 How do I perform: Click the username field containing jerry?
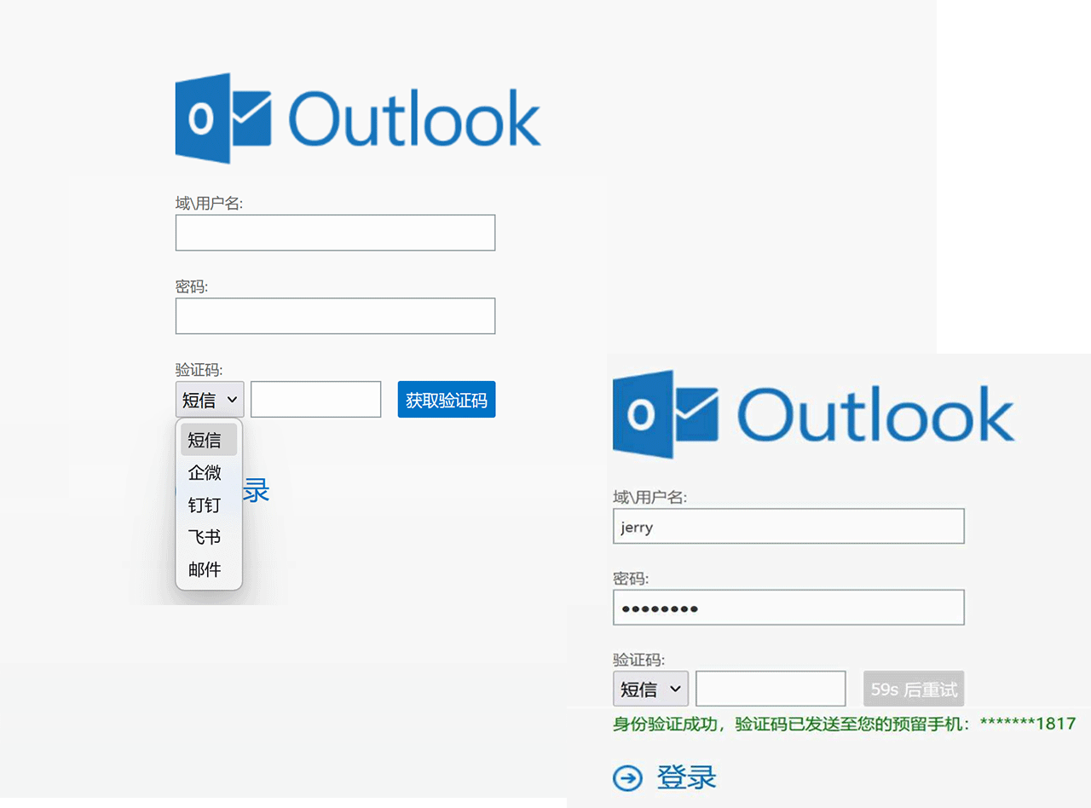click(x=788, y=527)
